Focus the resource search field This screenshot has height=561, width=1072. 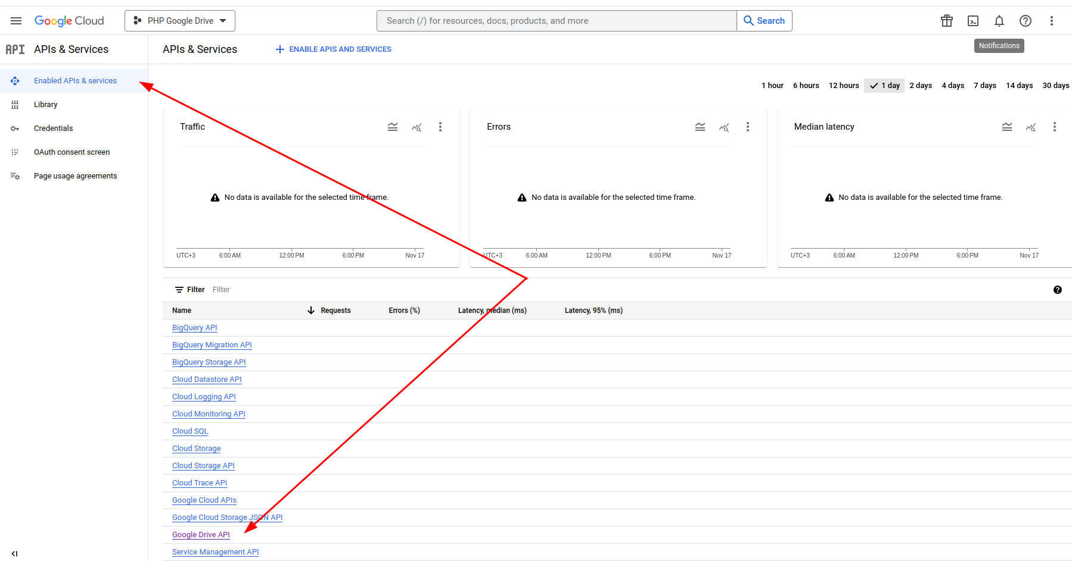click(x=557, y=21)
